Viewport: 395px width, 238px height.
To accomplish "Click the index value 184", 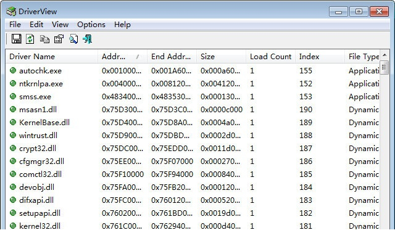I will [x=306, y=187].
